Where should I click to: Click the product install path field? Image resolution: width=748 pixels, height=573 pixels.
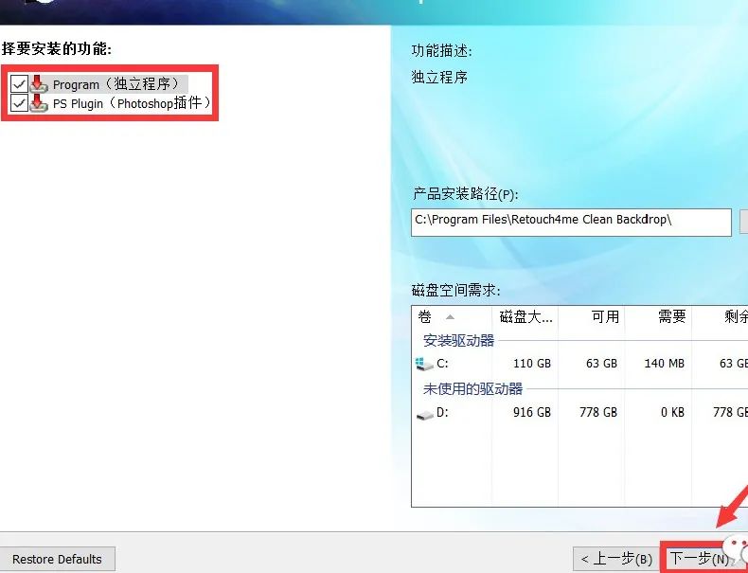click(571, 222)
